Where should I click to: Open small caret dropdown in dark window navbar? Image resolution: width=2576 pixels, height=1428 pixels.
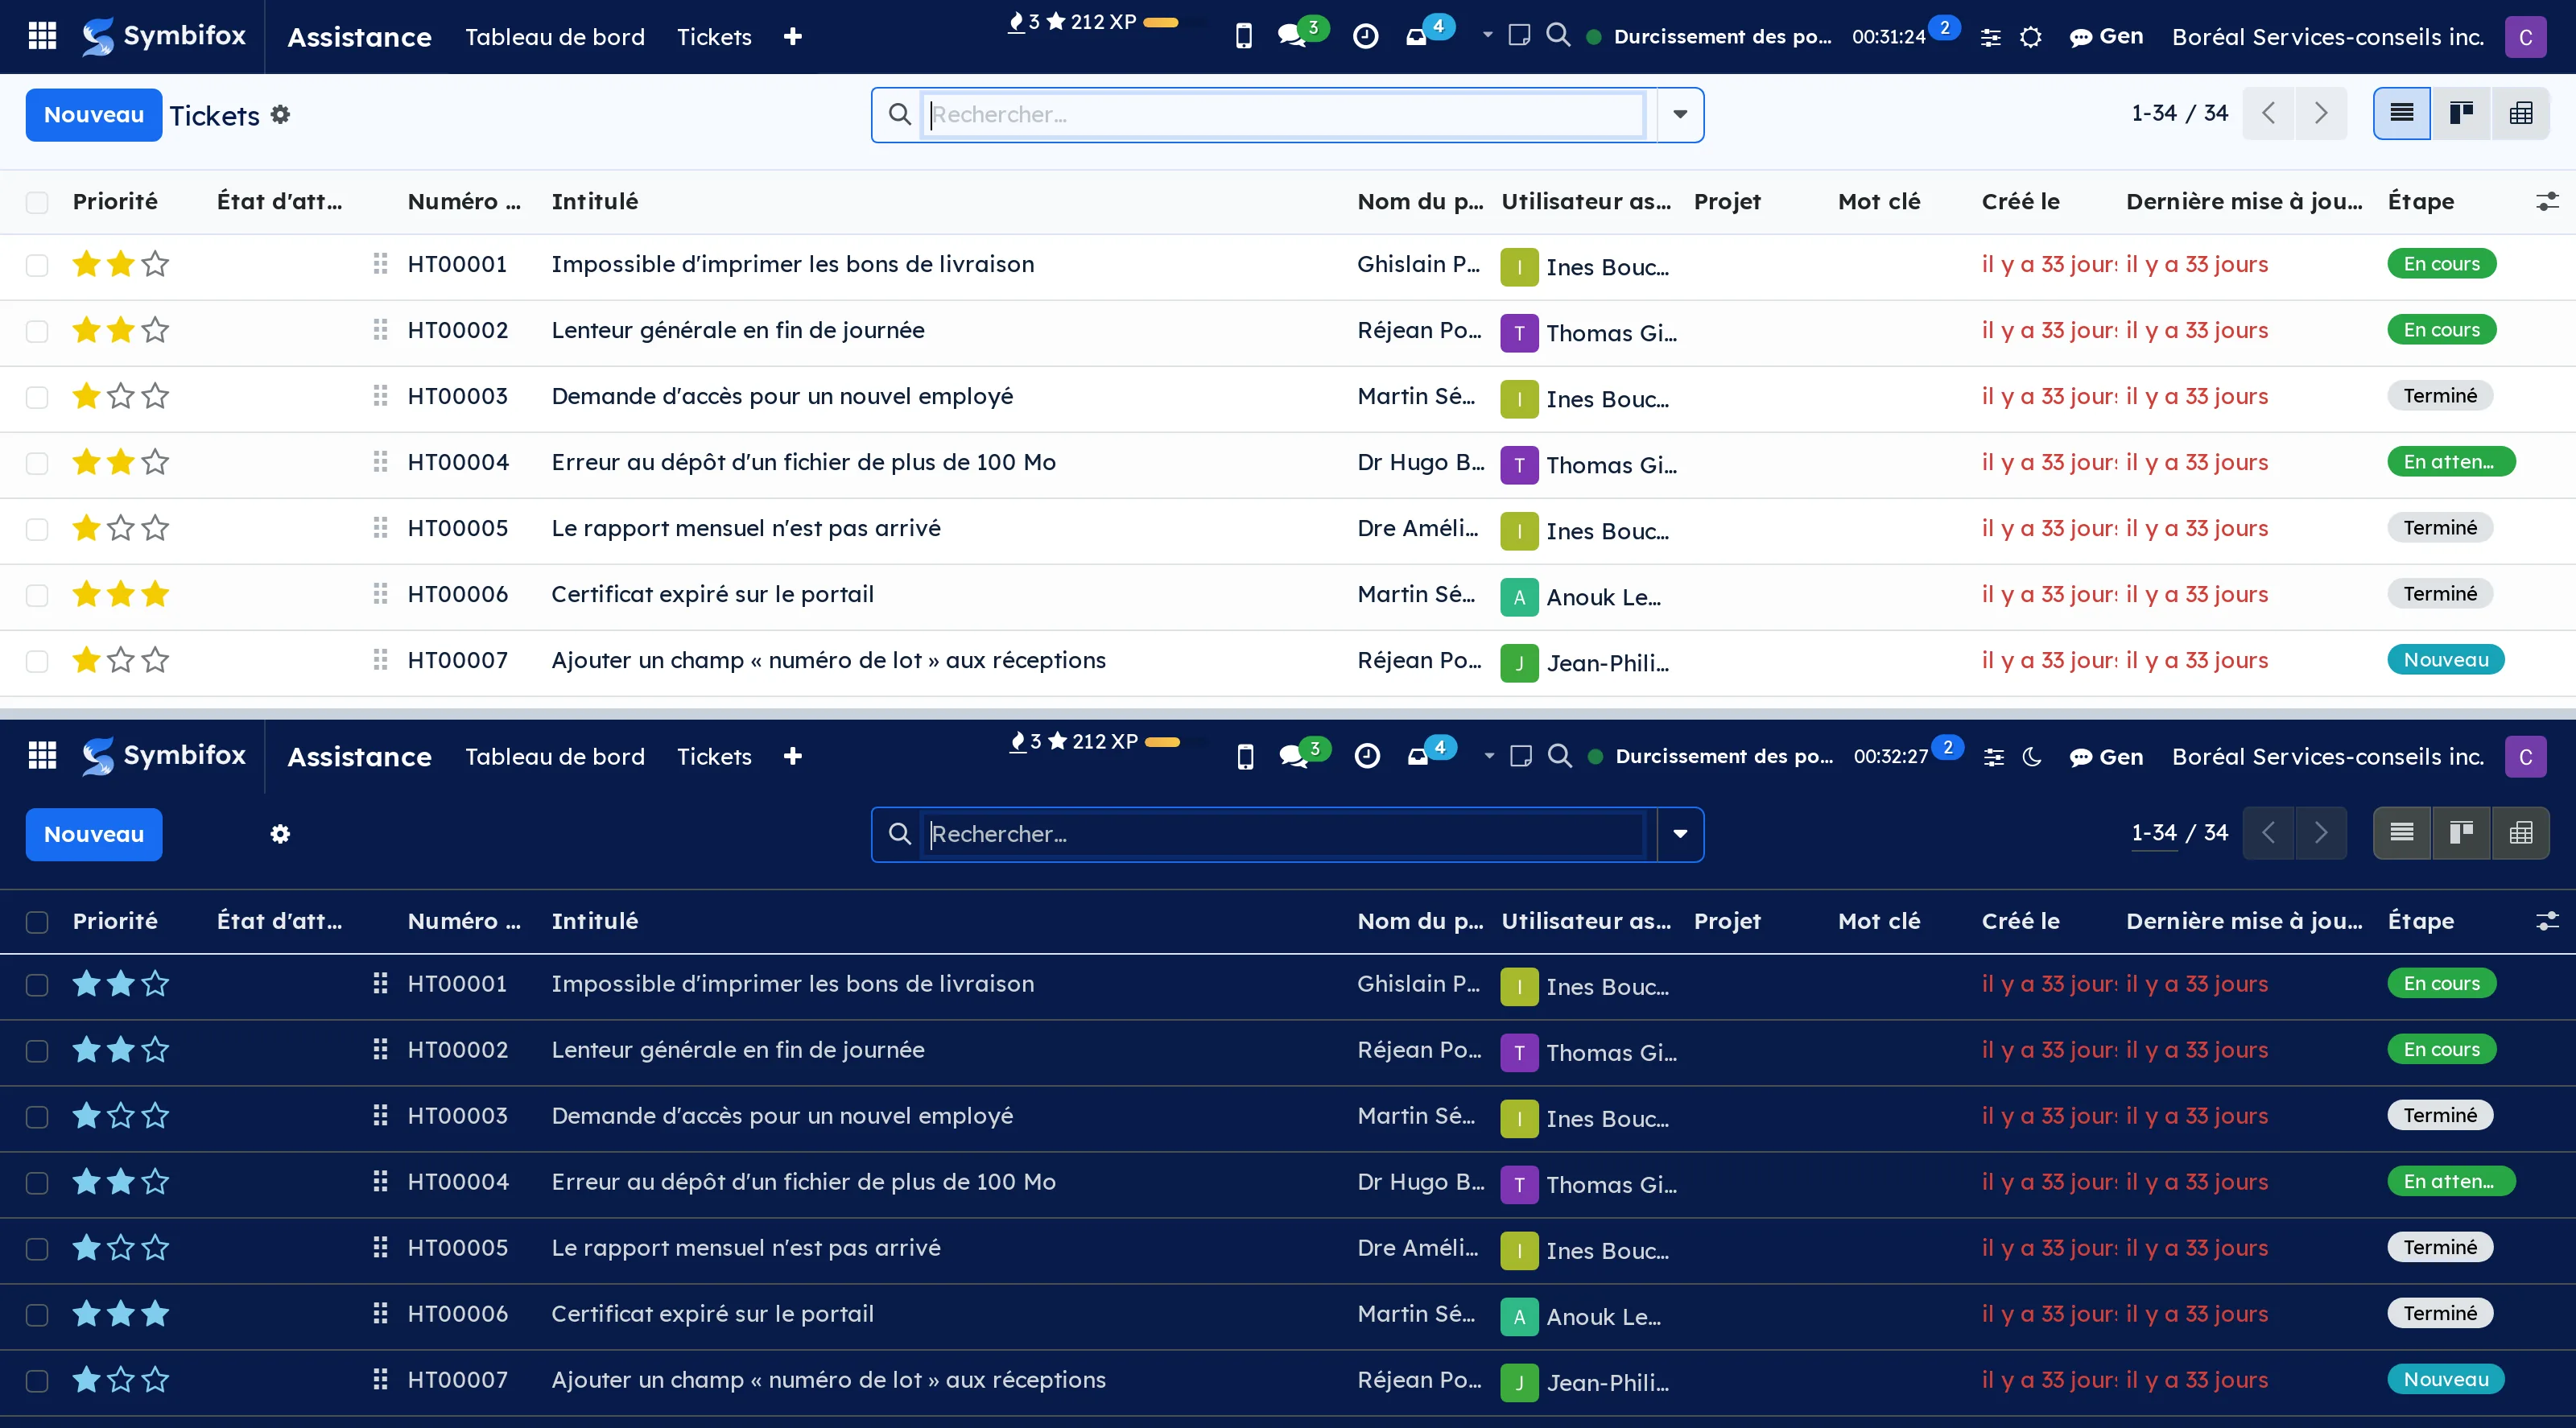[x=1489, y=755]
